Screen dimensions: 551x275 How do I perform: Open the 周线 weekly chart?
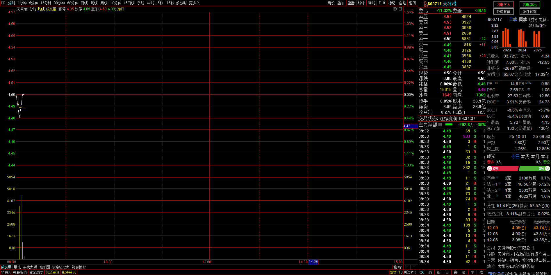pyautogui.click(x=94, y=3)
